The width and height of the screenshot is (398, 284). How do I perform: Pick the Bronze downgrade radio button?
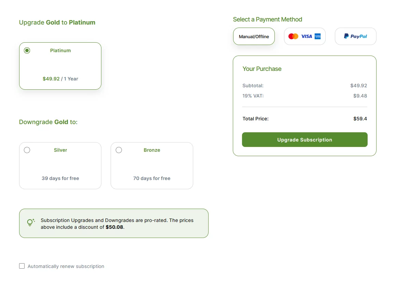[118, 150]
